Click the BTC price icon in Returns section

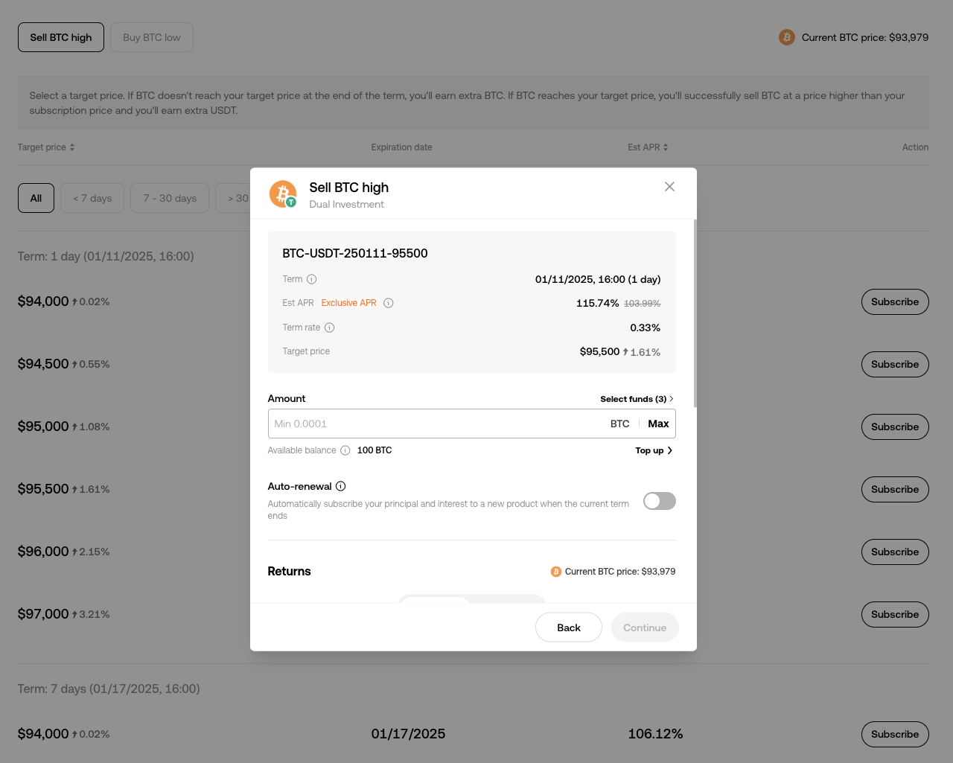[x=555, y=571]
